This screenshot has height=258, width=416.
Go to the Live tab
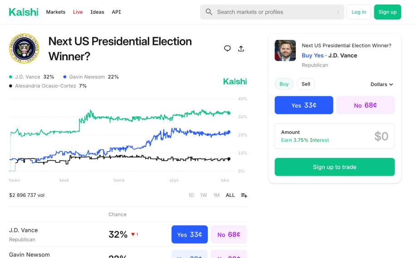(x=78, y=12)
